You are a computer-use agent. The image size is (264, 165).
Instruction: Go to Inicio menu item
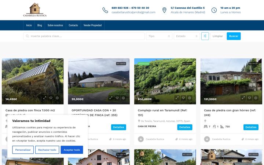(x=29, y=25)
